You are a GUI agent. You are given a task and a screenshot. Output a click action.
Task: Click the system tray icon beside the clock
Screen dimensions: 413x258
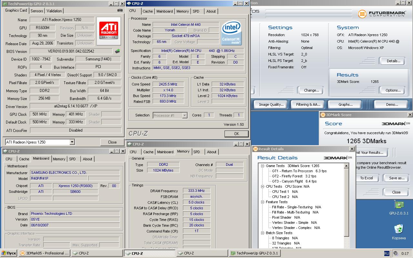(395, 253)
